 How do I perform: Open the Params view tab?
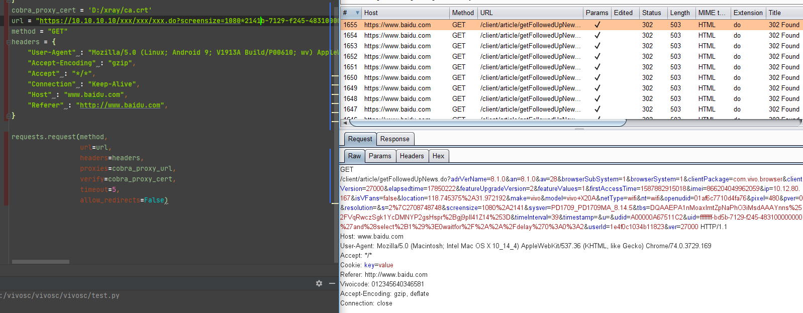(380, 156)
